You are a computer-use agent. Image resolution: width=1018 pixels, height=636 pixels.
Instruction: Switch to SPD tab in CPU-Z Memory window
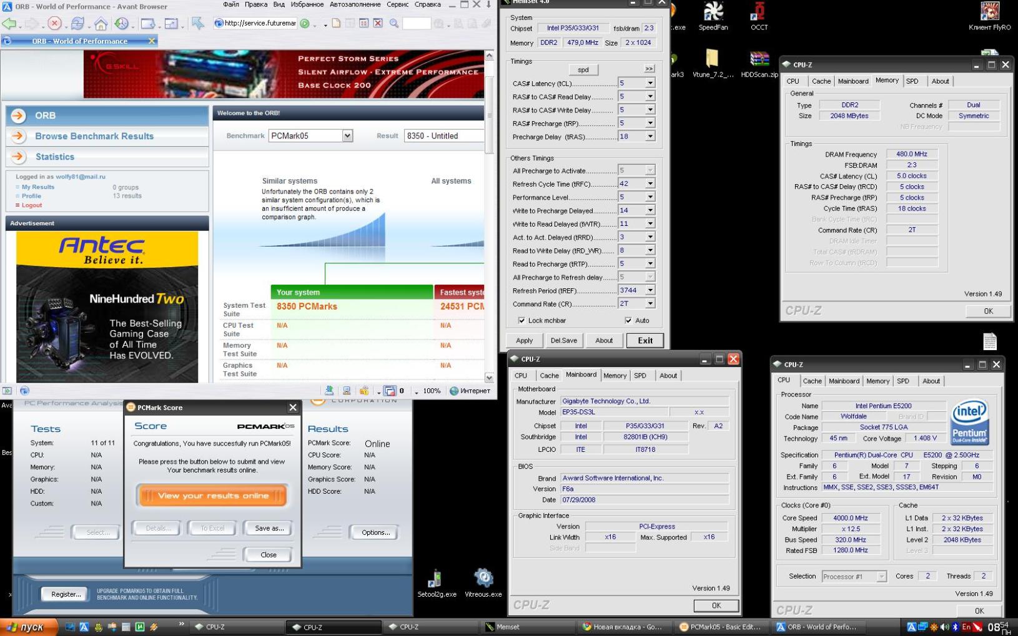coord(912,81)
